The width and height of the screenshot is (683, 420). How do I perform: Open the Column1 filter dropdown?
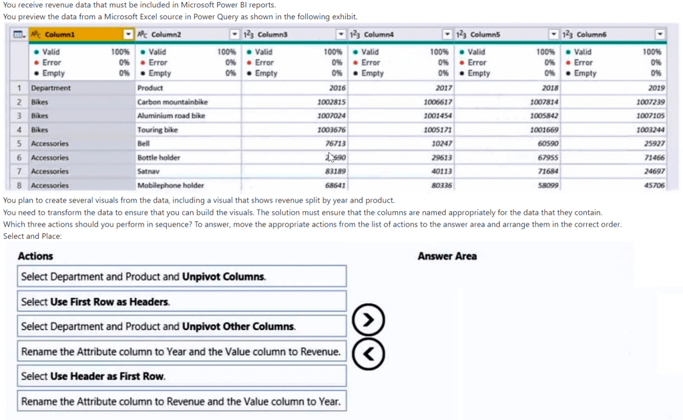[128, 34]
